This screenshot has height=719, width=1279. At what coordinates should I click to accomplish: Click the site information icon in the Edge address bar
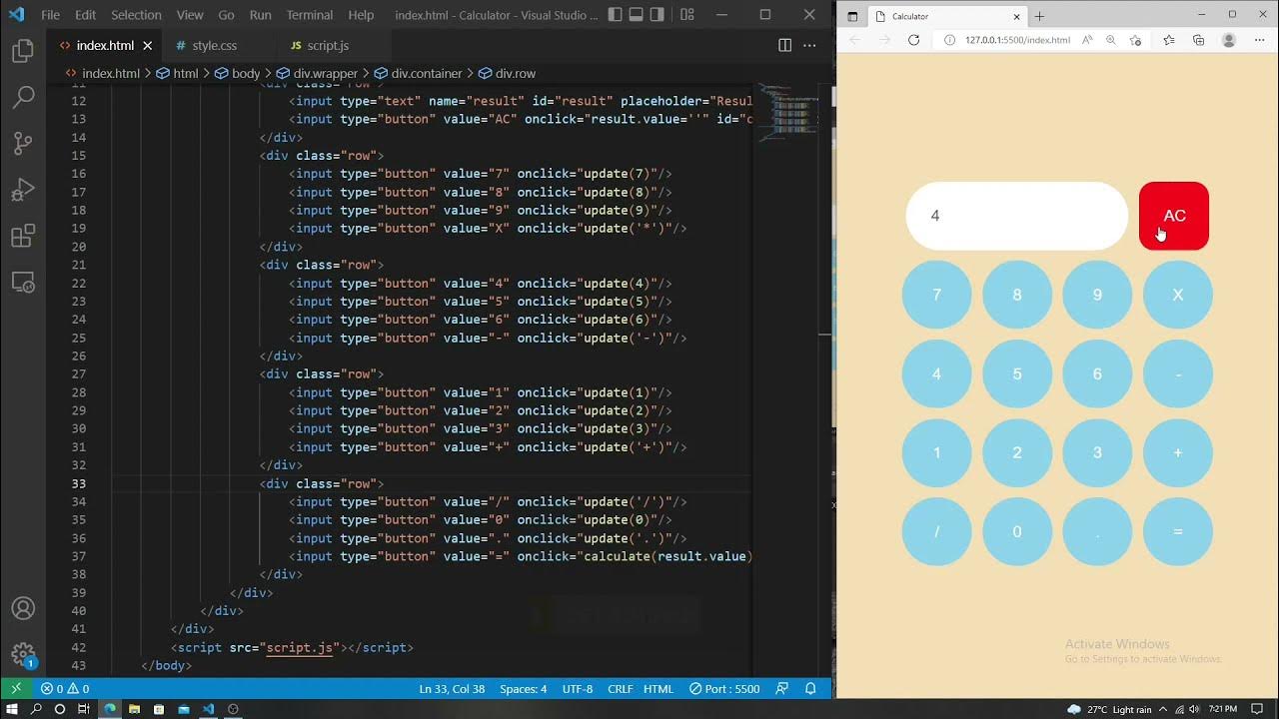click(950, 40)
